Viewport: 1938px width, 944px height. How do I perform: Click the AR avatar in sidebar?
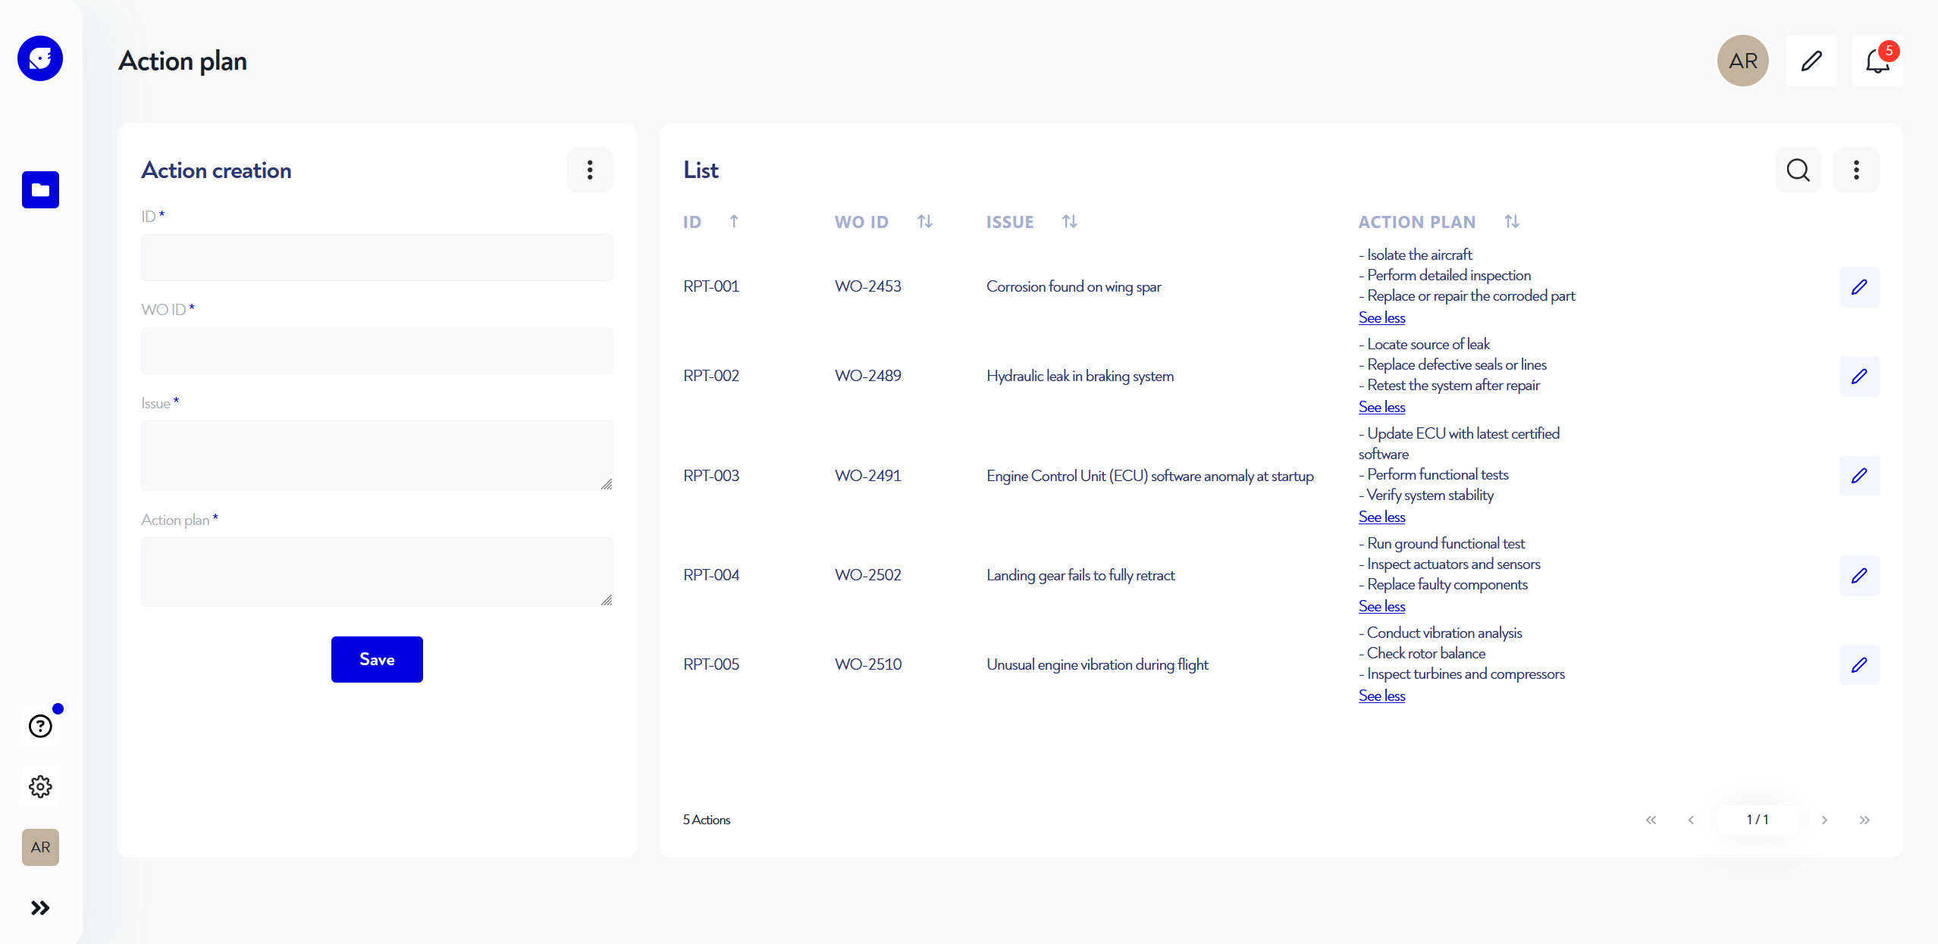click(x=40, y=847)
